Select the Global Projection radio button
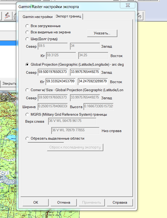167x218 pixels. click(x=27, y=64)
